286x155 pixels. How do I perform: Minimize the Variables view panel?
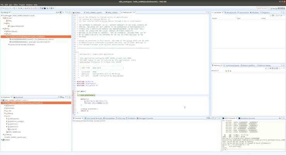point(281,12)
